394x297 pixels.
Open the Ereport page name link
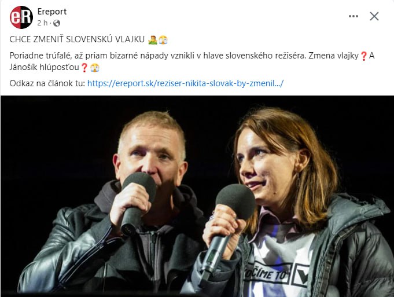click(52, 12)
